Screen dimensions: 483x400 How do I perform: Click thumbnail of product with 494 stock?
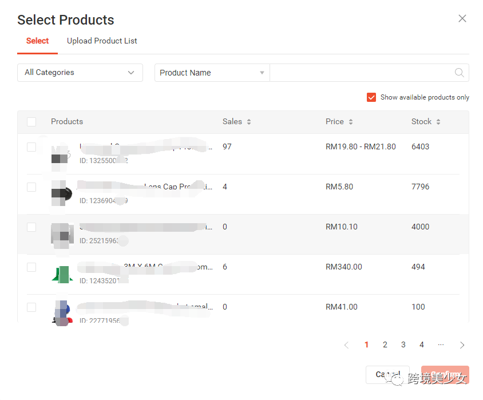(62, 274)
